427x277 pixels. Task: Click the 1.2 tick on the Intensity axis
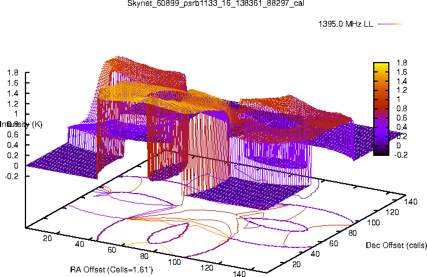click(x=13, y=104)
